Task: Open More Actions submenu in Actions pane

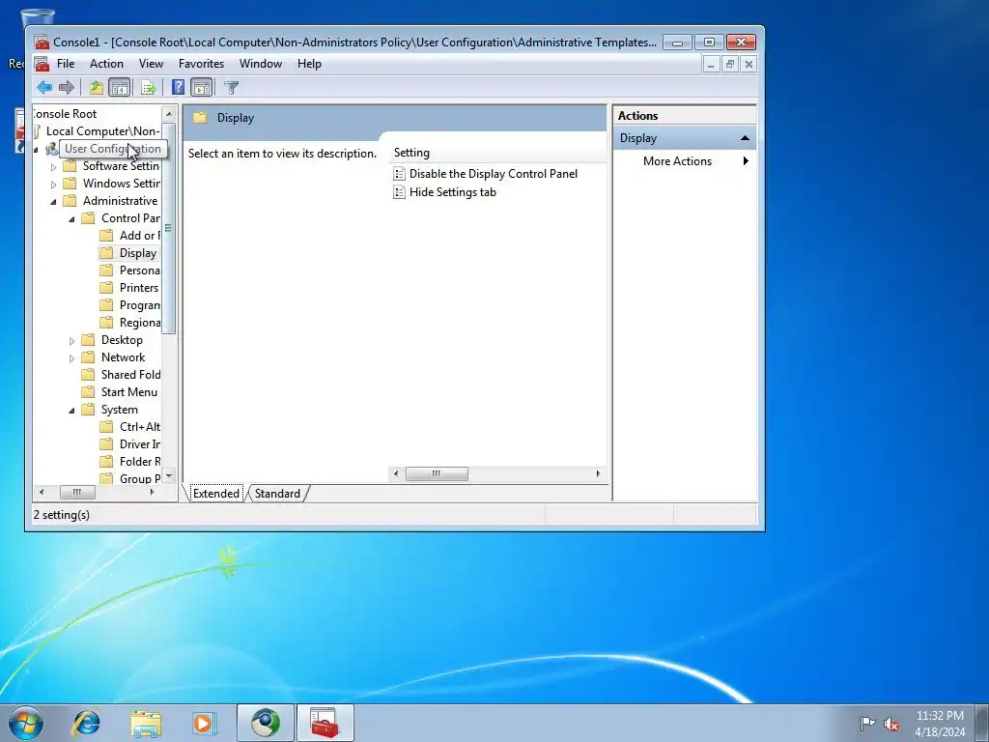Action: coord(685,161)
